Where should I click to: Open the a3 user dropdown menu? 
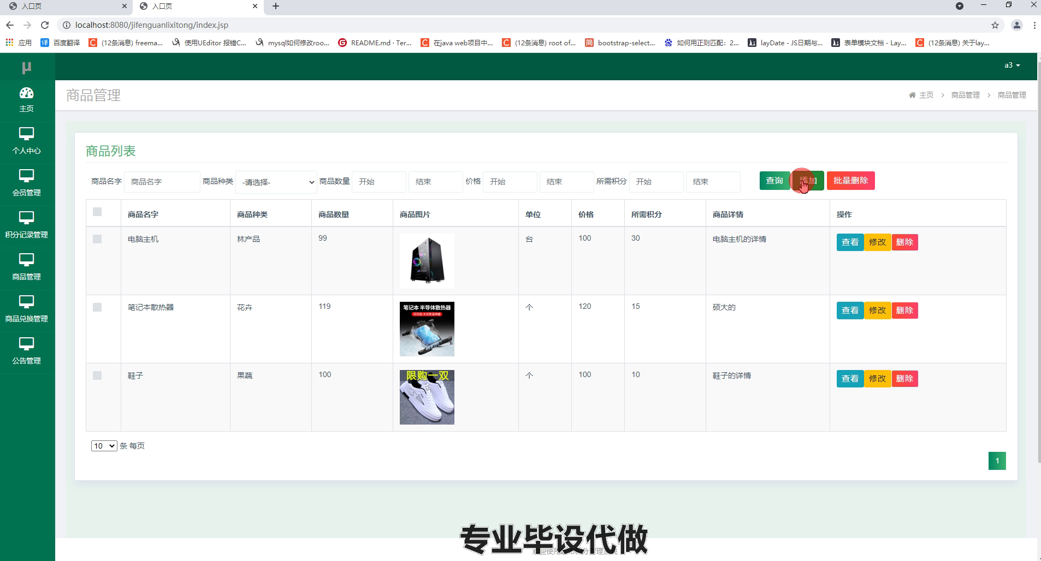click(1012, 65)
